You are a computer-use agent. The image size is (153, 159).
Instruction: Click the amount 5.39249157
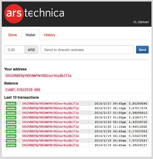coord(138,145)
